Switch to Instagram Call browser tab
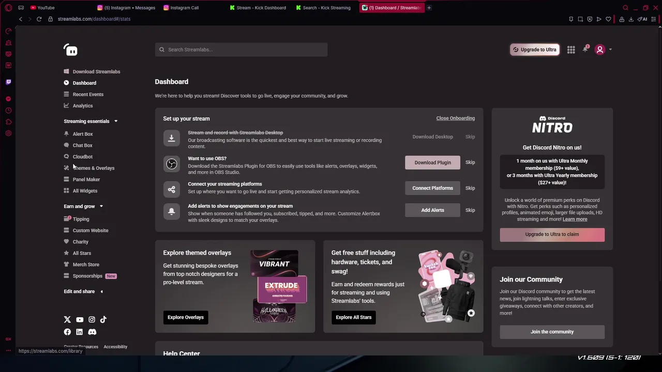 182,8
